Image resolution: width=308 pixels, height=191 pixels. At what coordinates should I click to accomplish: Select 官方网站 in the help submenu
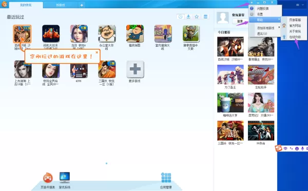tap(294, 26)
